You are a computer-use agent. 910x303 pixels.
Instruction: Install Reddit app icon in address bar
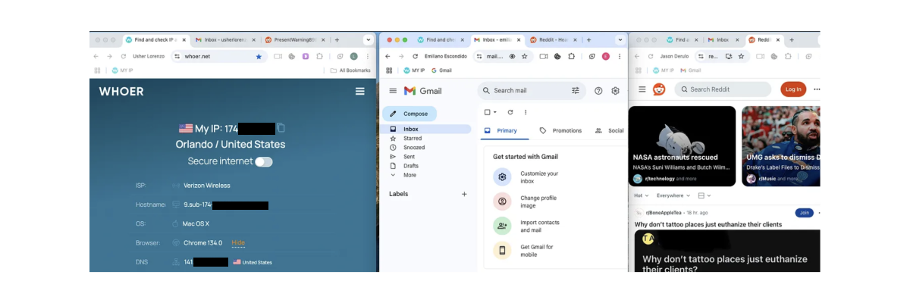point(729,56)
